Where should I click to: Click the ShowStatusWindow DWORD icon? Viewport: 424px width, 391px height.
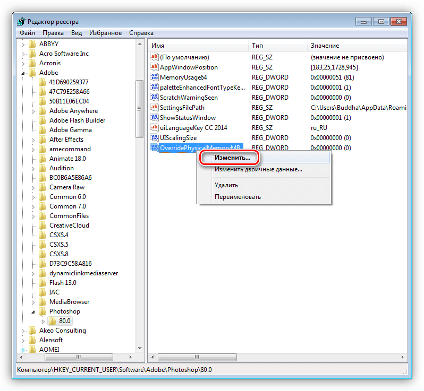click(155, 117)
